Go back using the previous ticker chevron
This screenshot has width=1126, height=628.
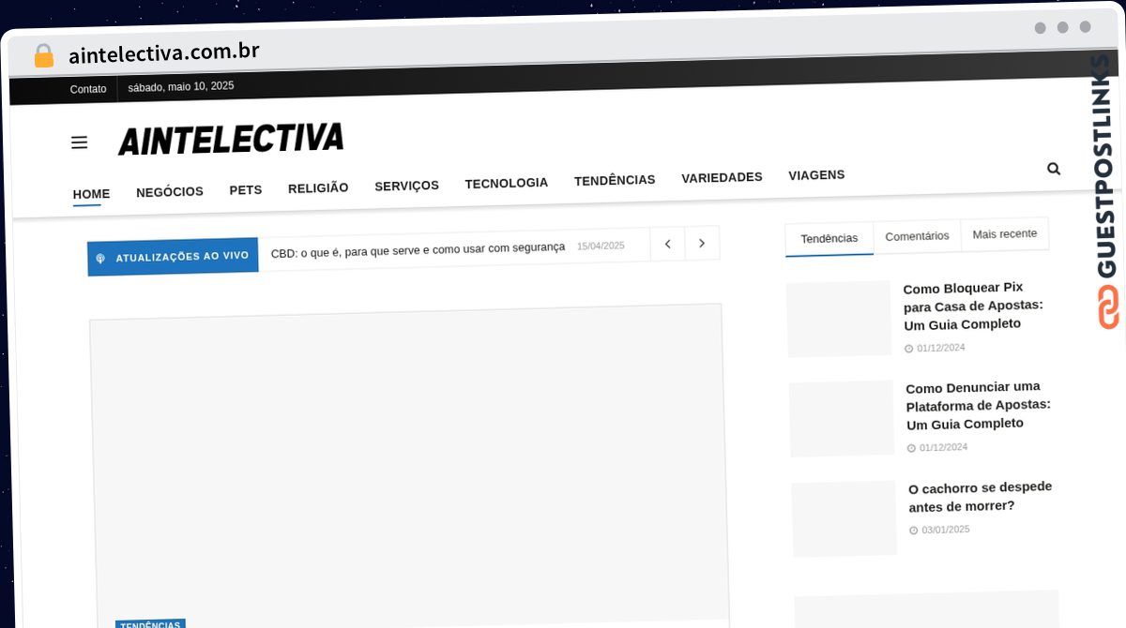667,243
